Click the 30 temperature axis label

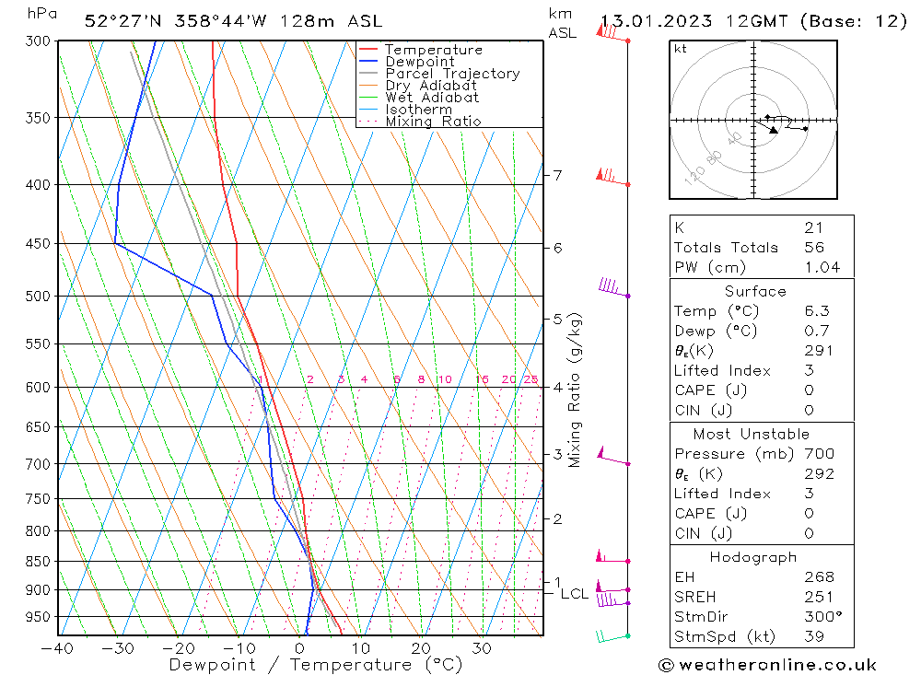point(482,648)
